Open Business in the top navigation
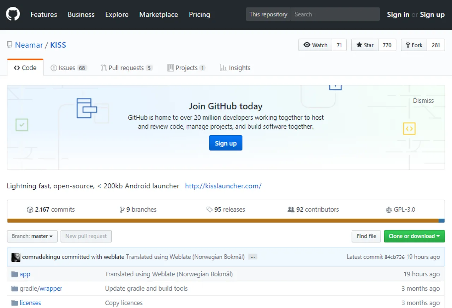Viewport: 452px width, 308px height. 81,14
